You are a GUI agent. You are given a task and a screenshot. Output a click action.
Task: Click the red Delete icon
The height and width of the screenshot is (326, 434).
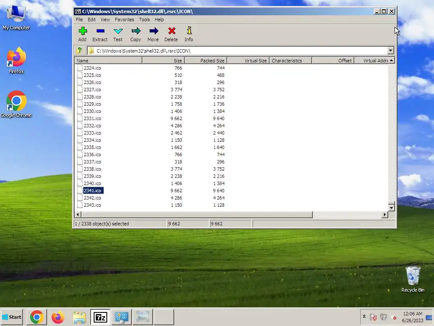pyautogui.click(x=172, y=31)
